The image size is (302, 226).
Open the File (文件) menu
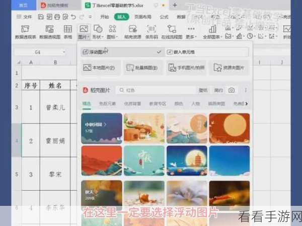[24, 17]
